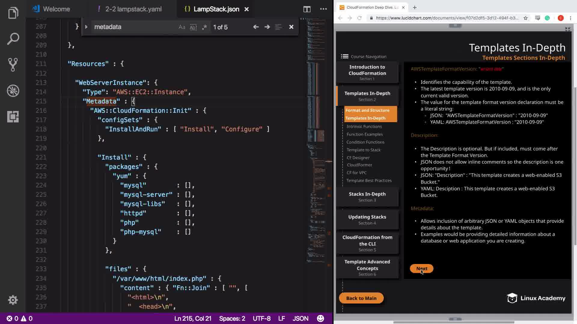The width and height of the screenshot is (577, 324).
Task: Expand Course Navigation hamburger menu
Action: (345, 56)
